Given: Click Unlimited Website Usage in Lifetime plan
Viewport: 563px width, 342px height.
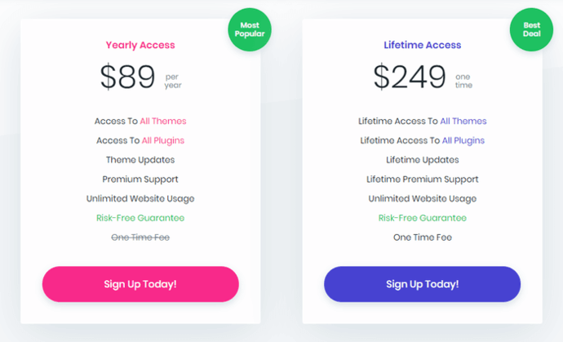Looking at the screenshot, I should pyautogui.click(x=422, y=198).
